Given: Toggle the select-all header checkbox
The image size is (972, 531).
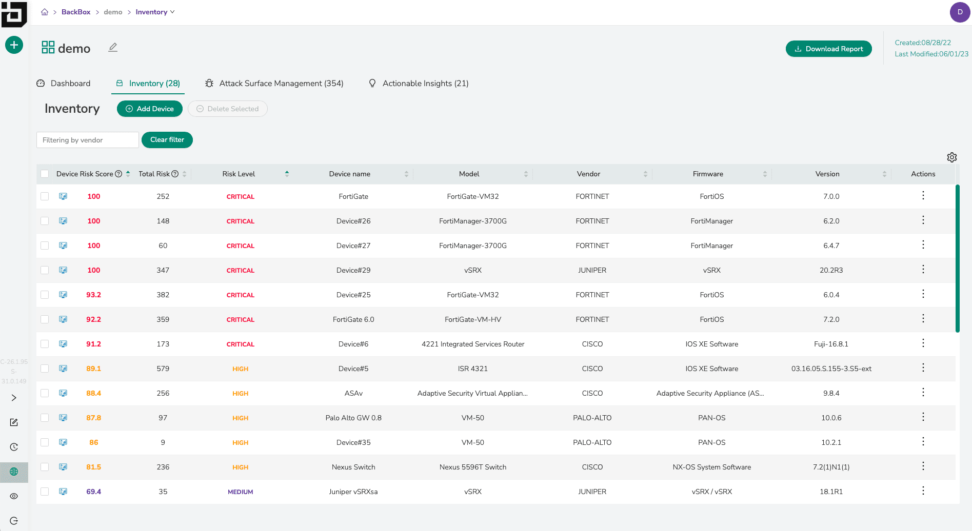Looking at the screenshot, I should pyautogui.click(x=45, y=174).
